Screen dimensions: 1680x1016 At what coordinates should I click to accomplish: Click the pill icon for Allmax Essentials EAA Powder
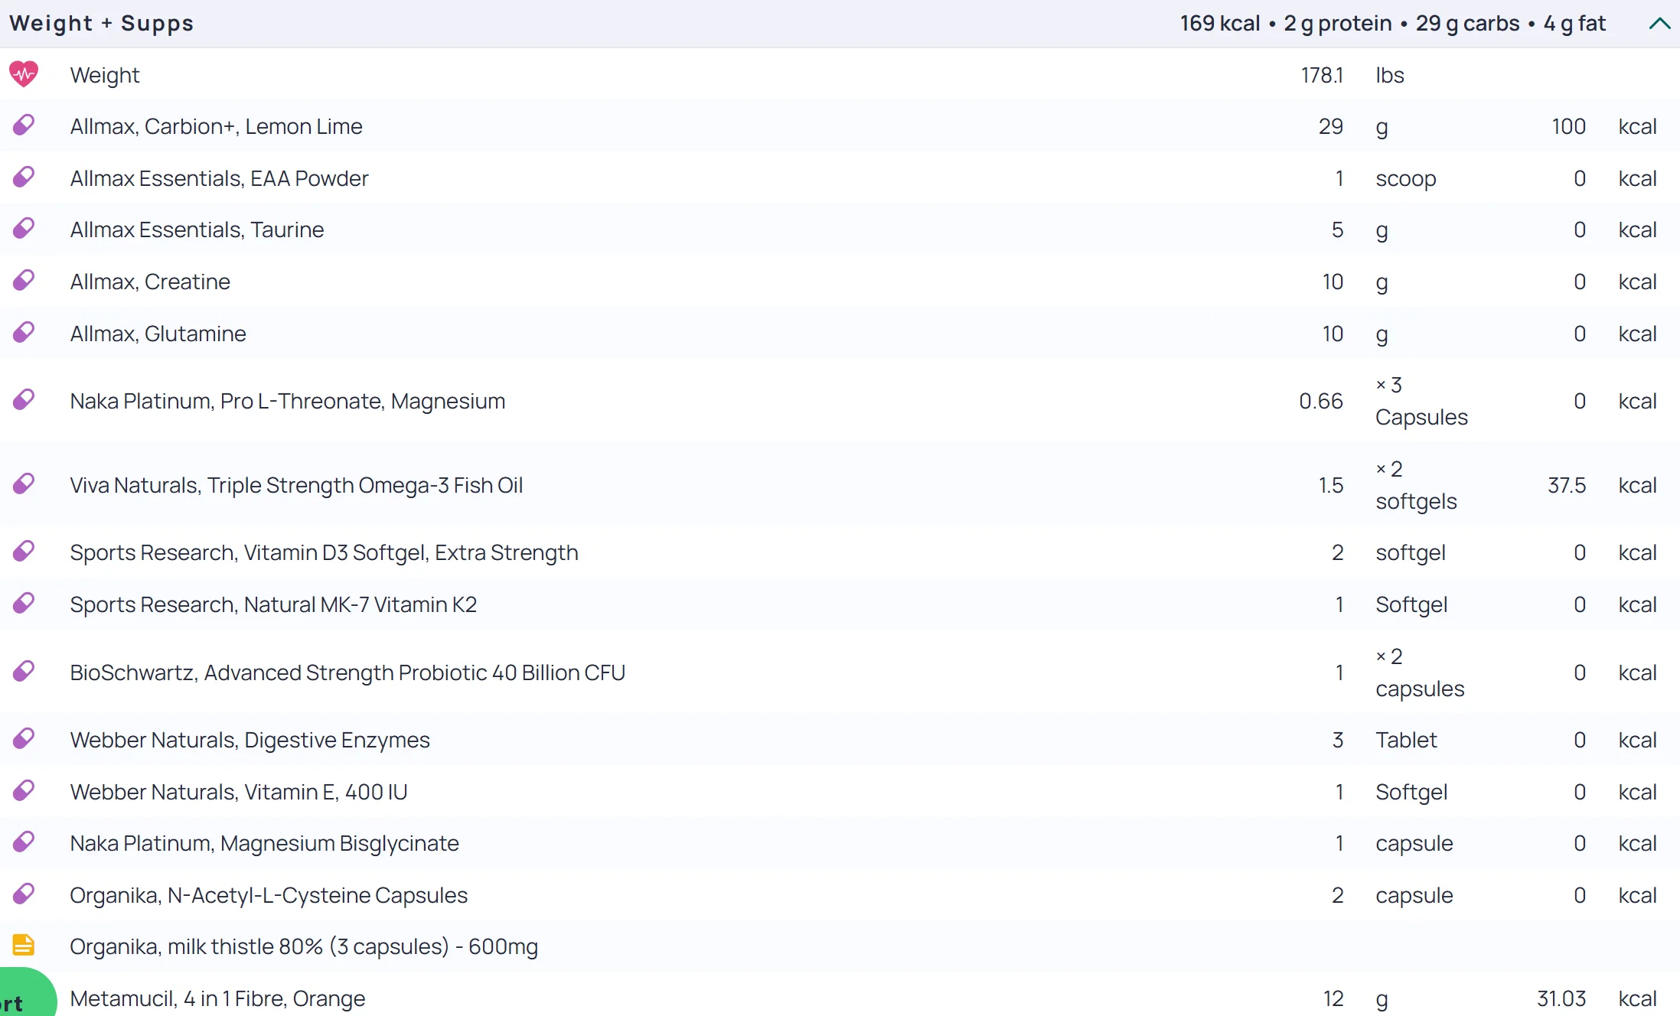[x=24, y=177]
